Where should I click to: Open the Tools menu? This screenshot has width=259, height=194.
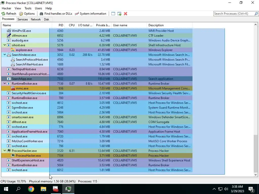tap(28, 8)
